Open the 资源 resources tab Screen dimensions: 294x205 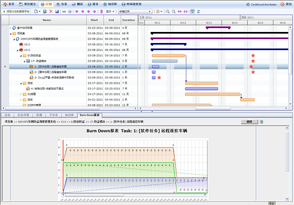tap(39, 115)
